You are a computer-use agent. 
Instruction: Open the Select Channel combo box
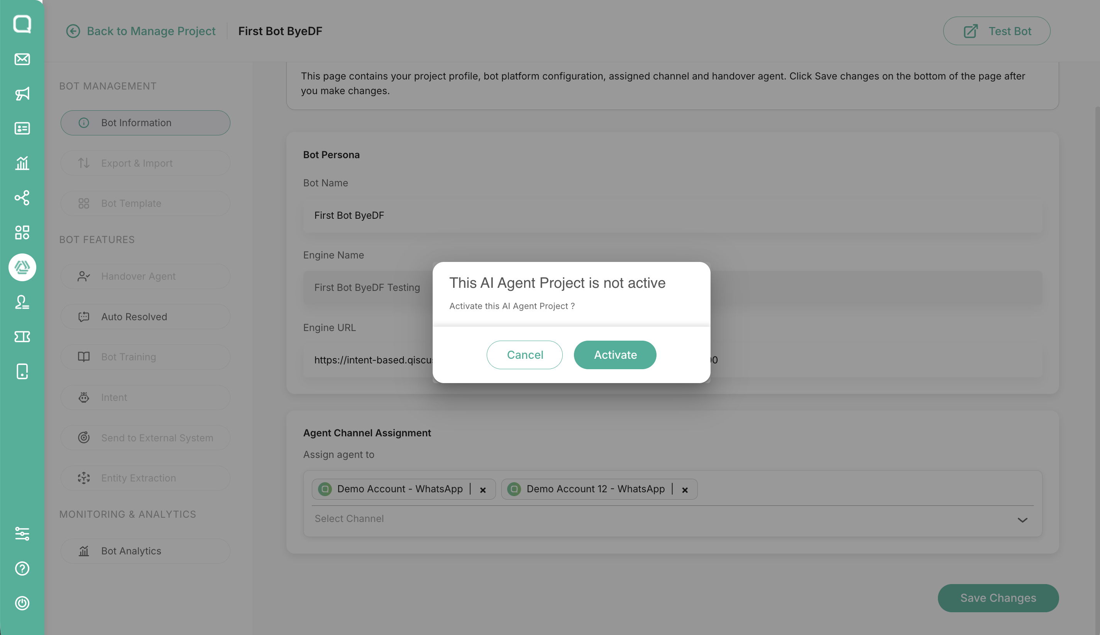[672, 519]
